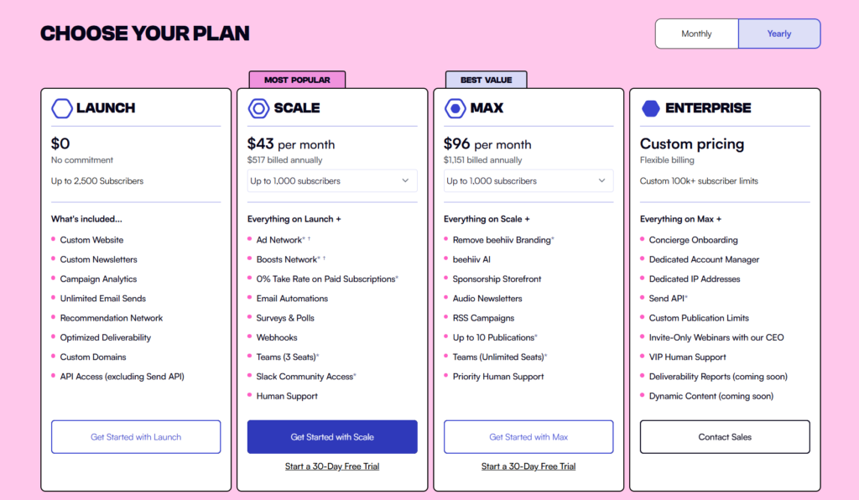Click the Scale plan hexagon icon
This screenshot has height=500, width=859.
[258, 108]
